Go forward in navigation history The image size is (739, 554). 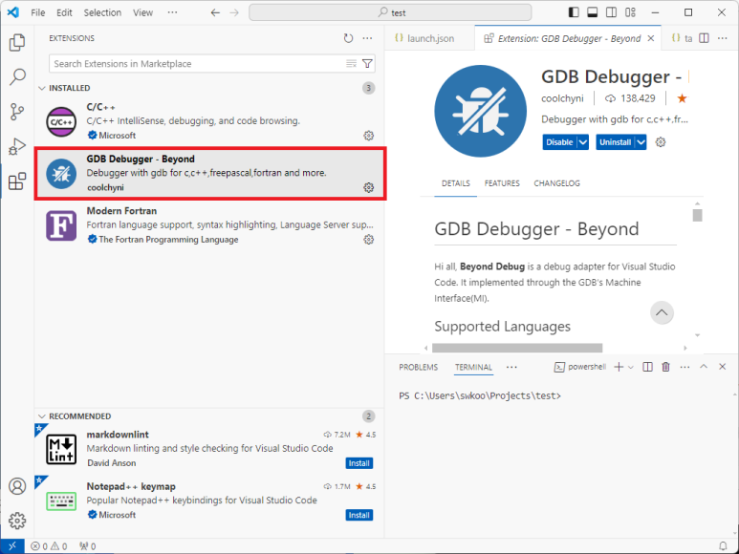234,12
